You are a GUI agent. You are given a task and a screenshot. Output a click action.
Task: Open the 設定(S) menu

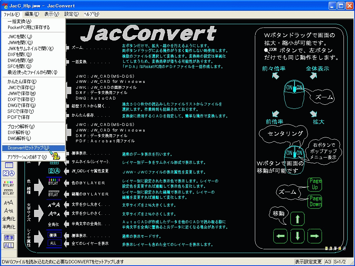point(72,14)
